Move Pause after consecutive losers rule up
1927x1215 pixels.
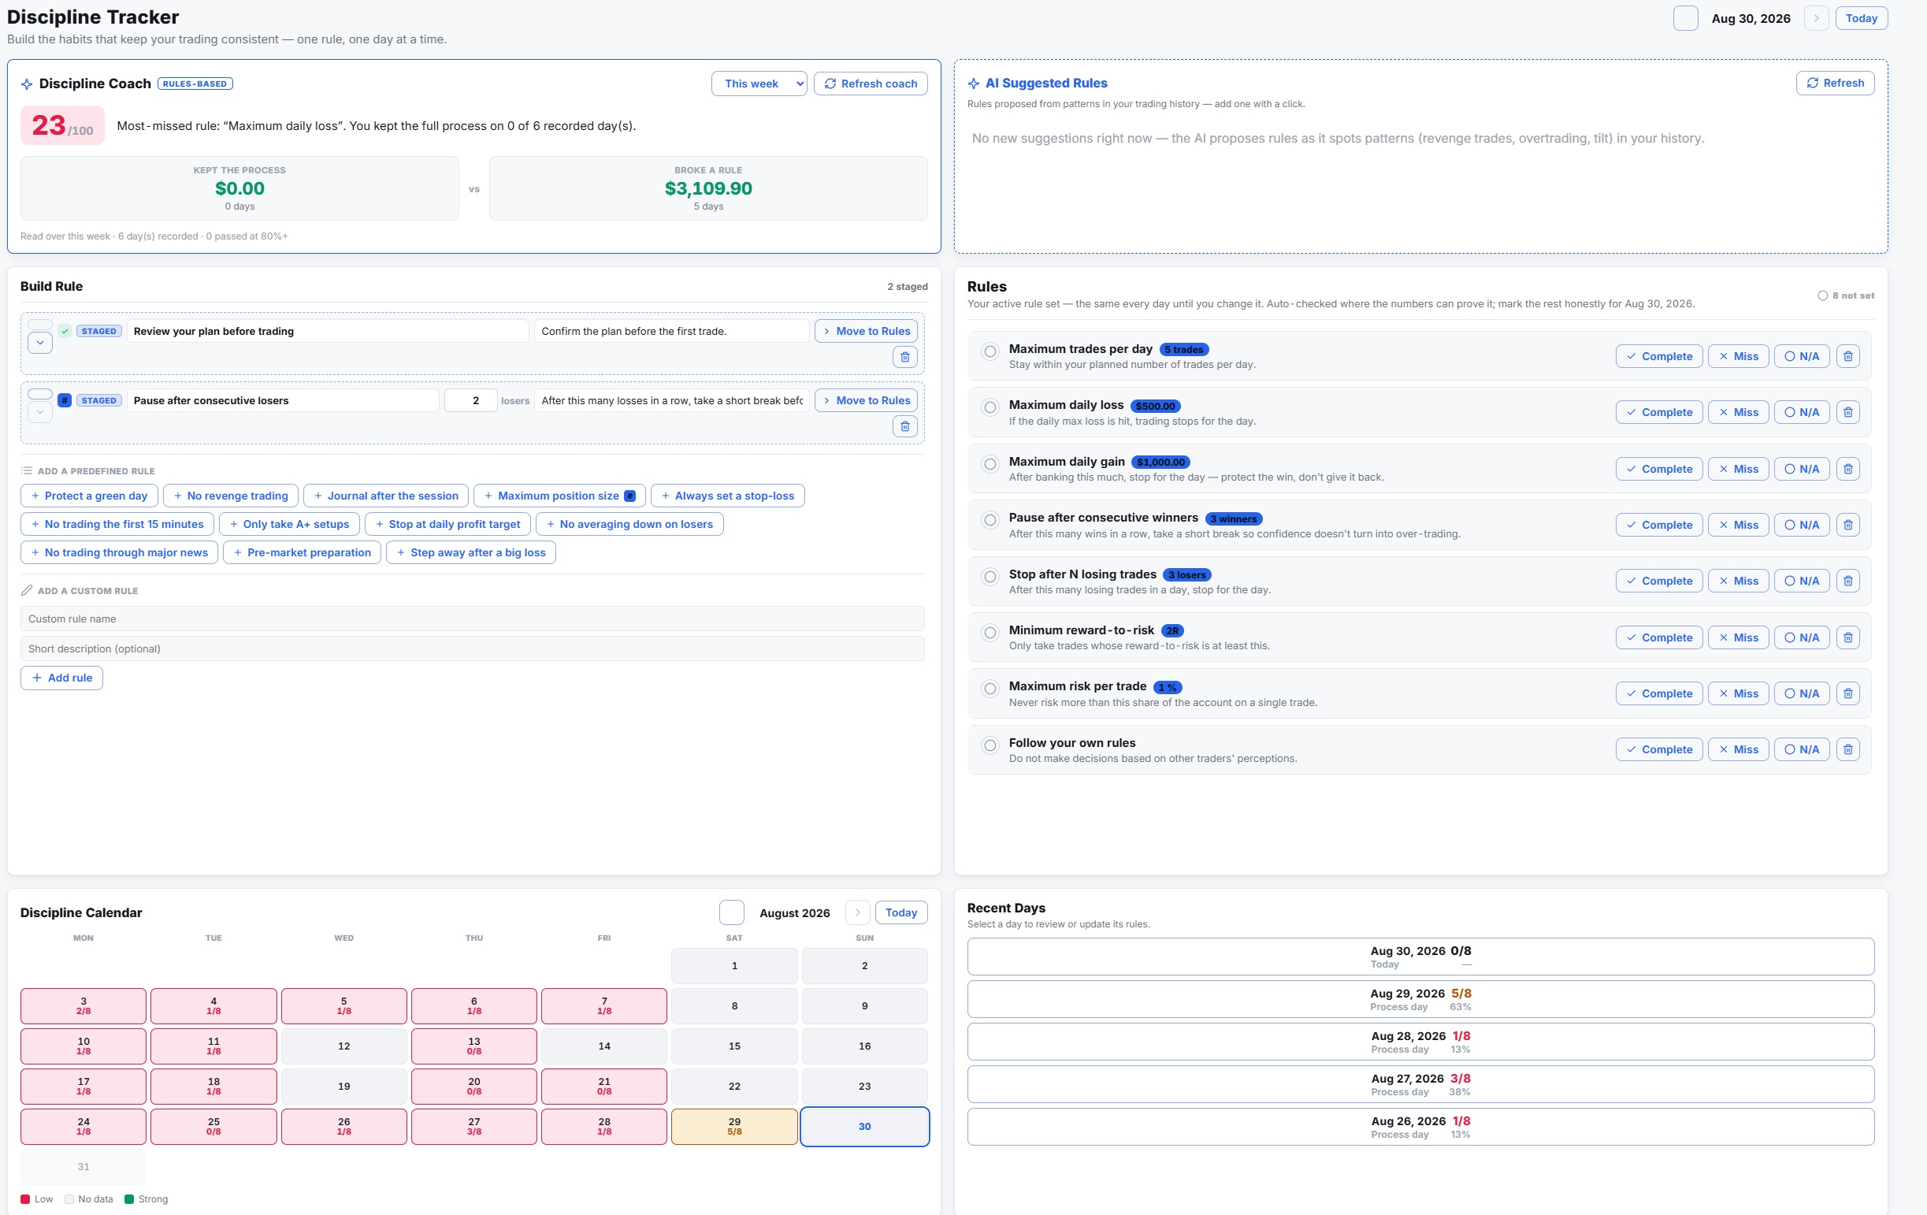click(40, 394)
